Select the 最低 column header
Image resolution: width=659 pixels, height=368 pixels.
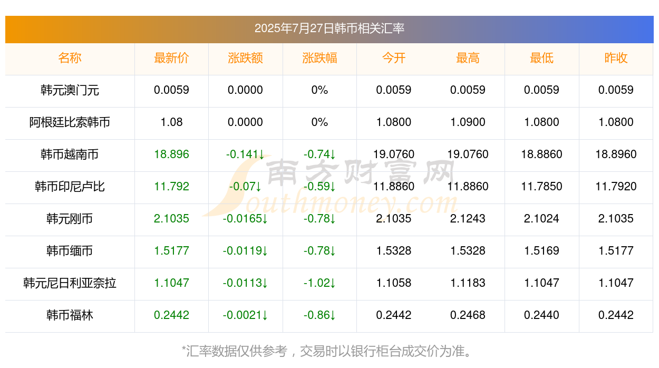[542, 58]
